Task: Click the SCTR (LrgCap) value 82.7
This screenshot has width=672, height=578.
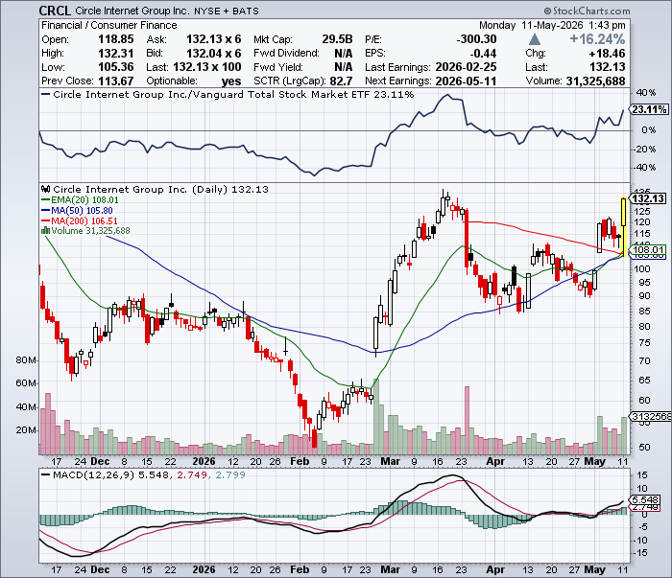Action: pos(341,81)
